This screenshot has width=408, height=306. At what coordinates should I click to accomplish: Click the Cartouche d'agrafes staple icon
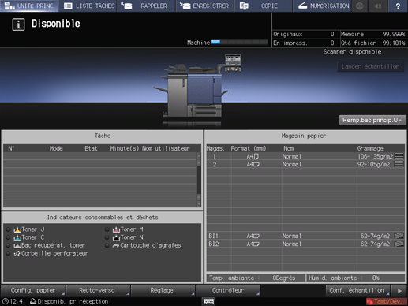(116, 246)
